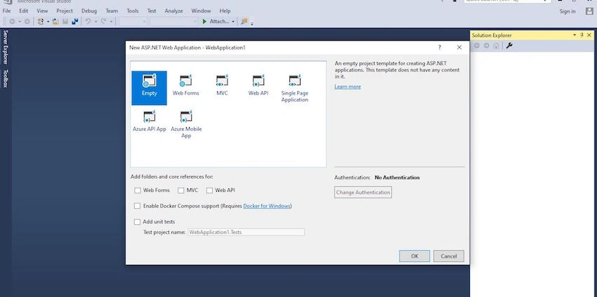The height and width of the screenshot is (297, 597).
Task: Click the Navigate Backward toolbar icon
Action: [x=12, y=22]
